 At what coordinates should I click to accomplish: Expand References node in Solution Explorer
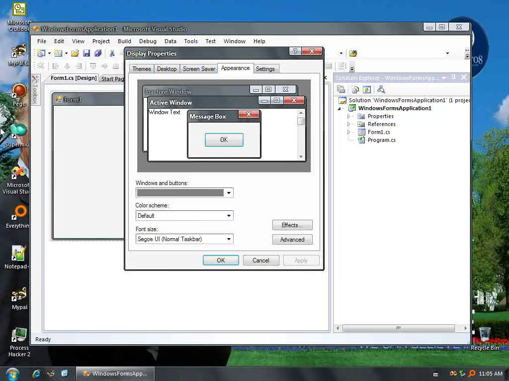point(348,124)
